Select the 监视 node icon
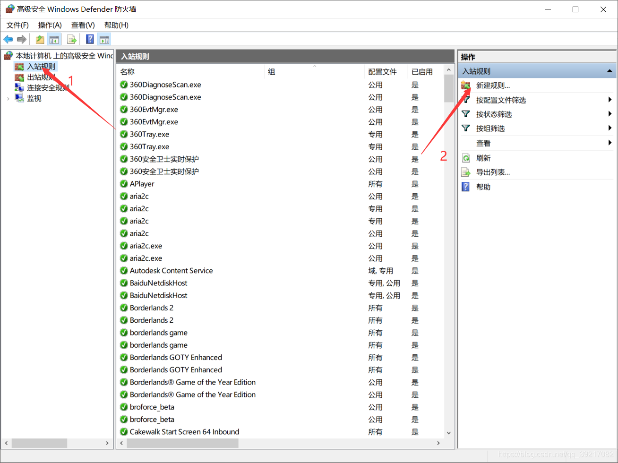This screenshot has width=618, height=463. [19, 98]
